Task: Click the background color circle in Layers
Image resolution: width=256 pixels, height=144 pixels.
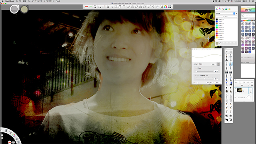Action: click(249, 98)
